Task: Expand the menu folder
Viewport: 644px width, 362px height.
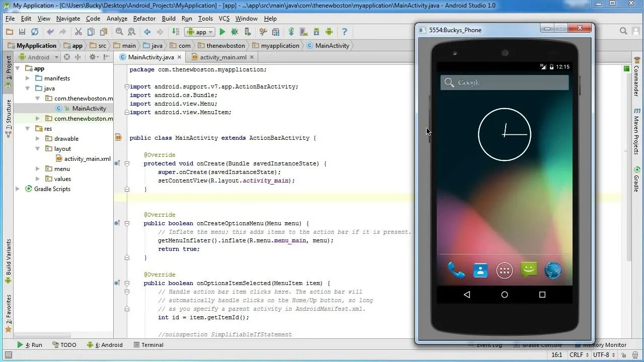Action: (38, 169)
